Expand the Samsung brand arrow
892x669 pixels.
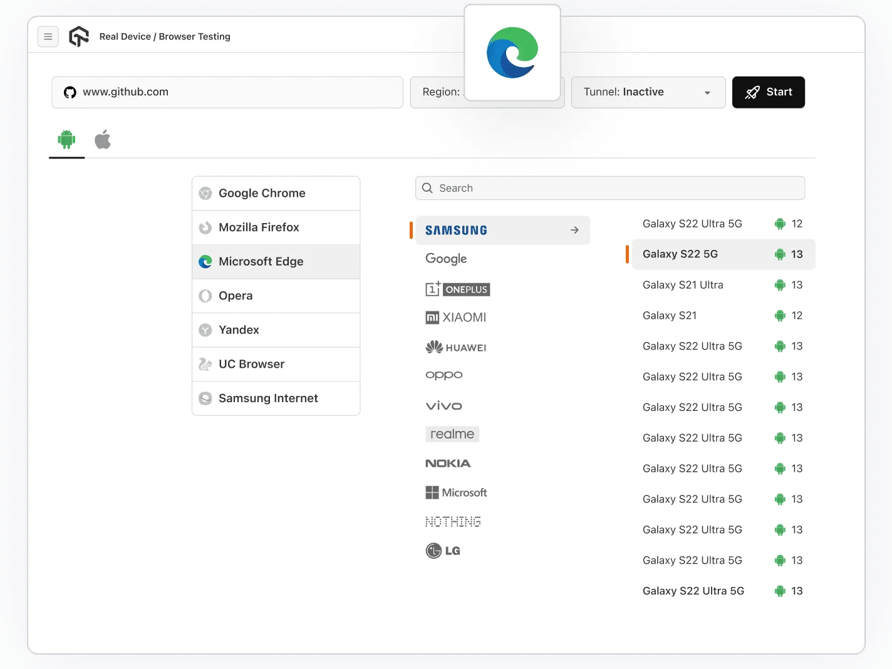574,231
